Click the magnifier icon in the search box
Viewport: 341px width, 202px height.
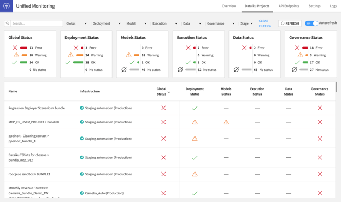click(8, 23)
